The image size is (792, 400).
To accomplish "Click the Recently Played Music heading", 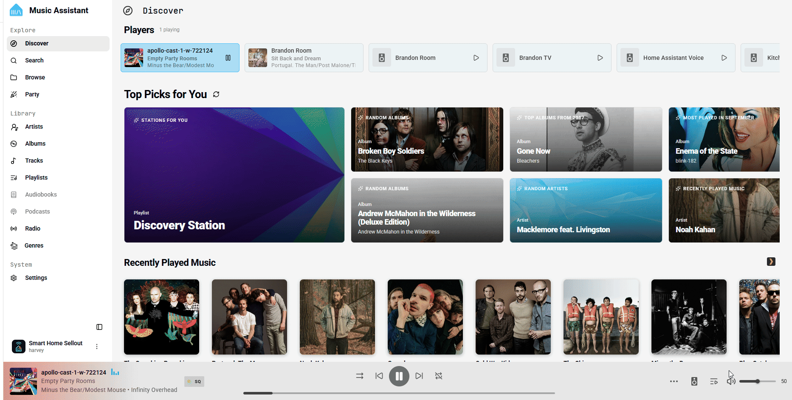I will (170, 262).
